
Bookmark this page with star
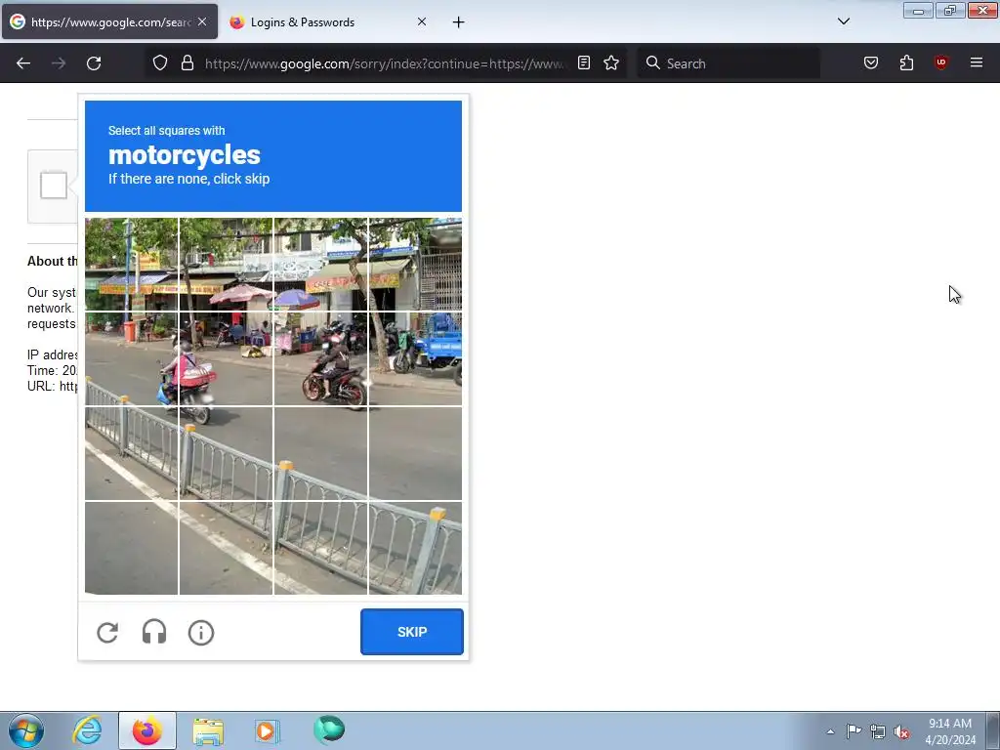[611, 62]
